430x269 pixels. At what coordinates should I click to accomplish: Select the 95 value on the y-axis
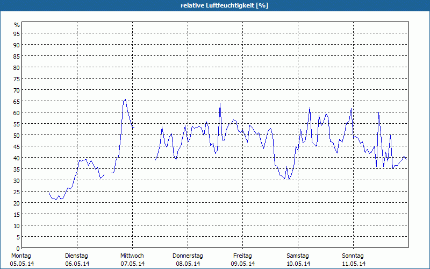[17, 33]
